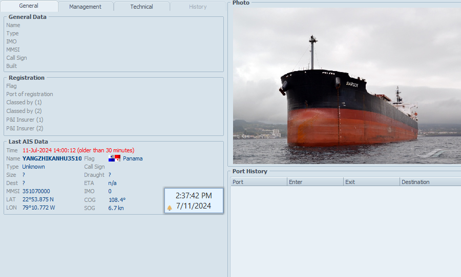Click the Port of registration label

30,94
